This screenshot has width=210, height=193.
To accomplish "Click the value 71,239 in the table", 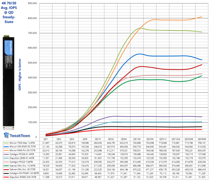I will 202,173.
